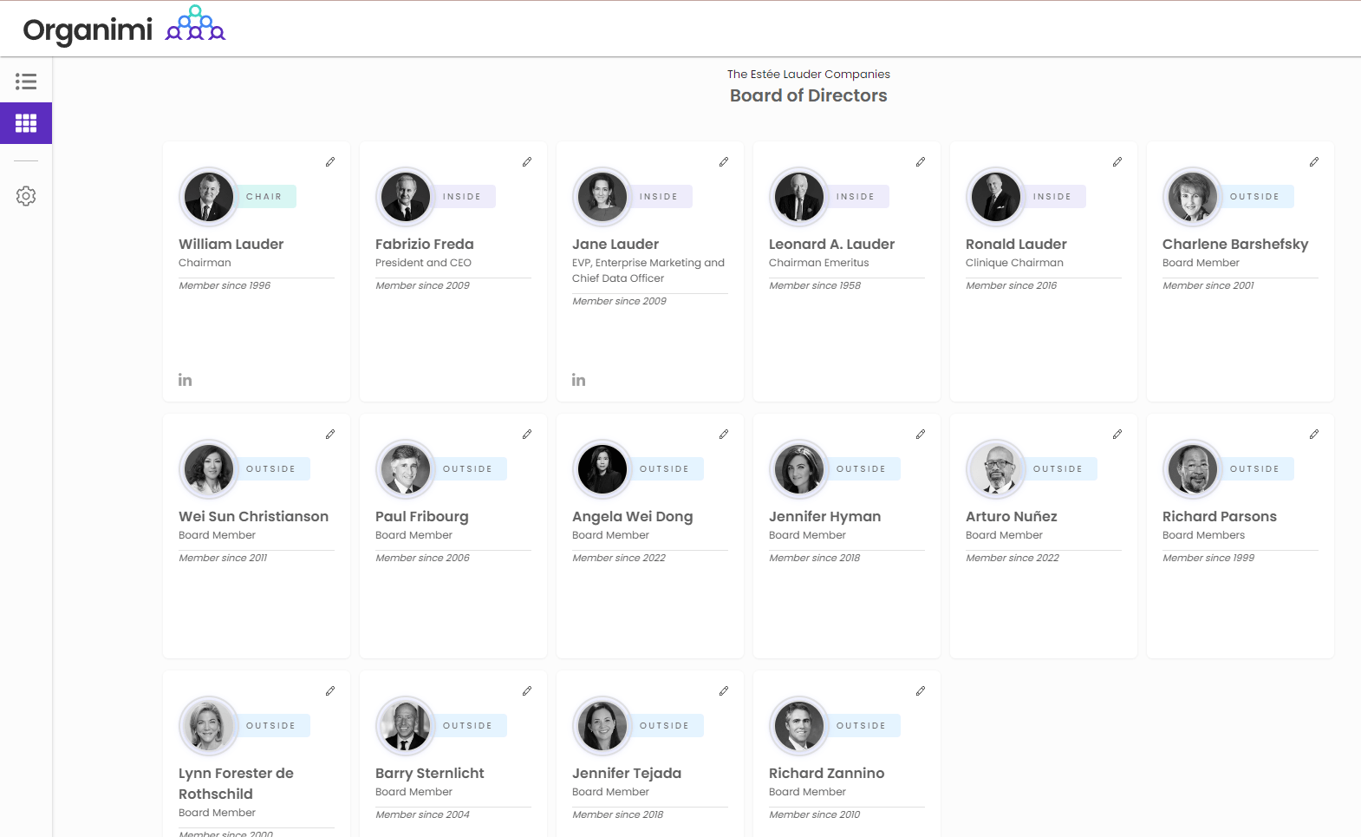Click William Lauder's profile photo

(209, 197)
